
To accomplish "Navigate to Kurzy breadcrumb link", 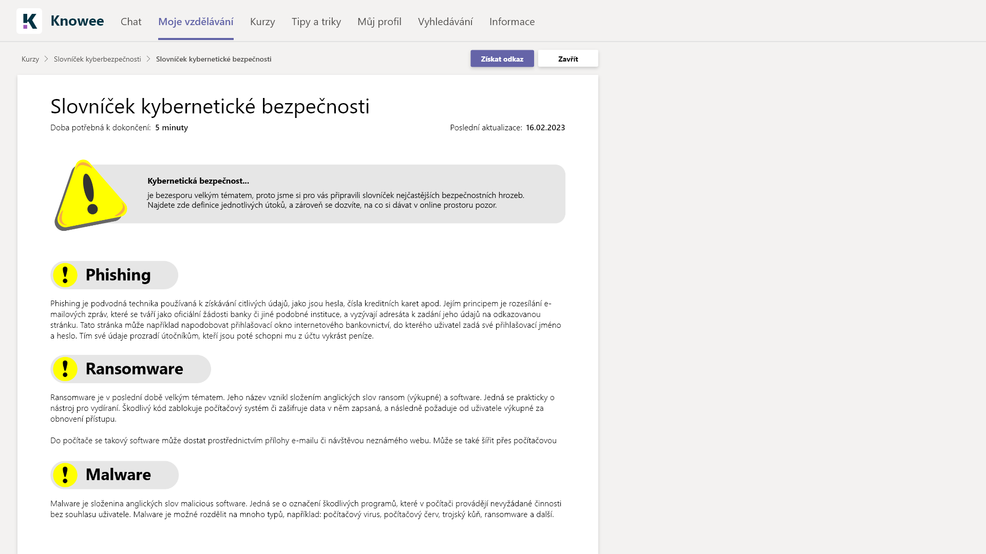I will click(30, 59).
